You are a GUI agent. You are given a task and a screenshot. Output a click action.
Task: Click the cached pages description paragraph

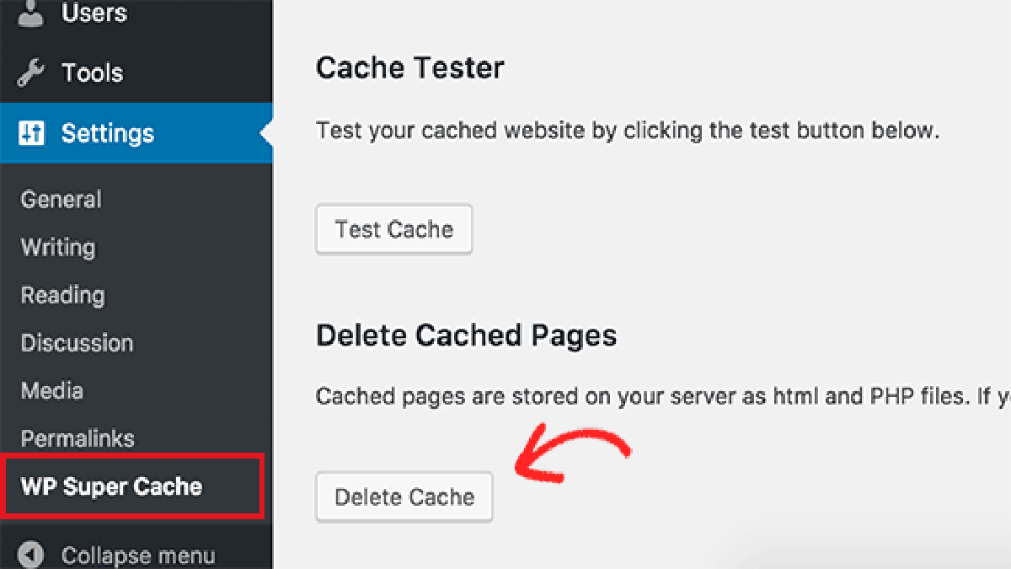(x=663, y=396)
